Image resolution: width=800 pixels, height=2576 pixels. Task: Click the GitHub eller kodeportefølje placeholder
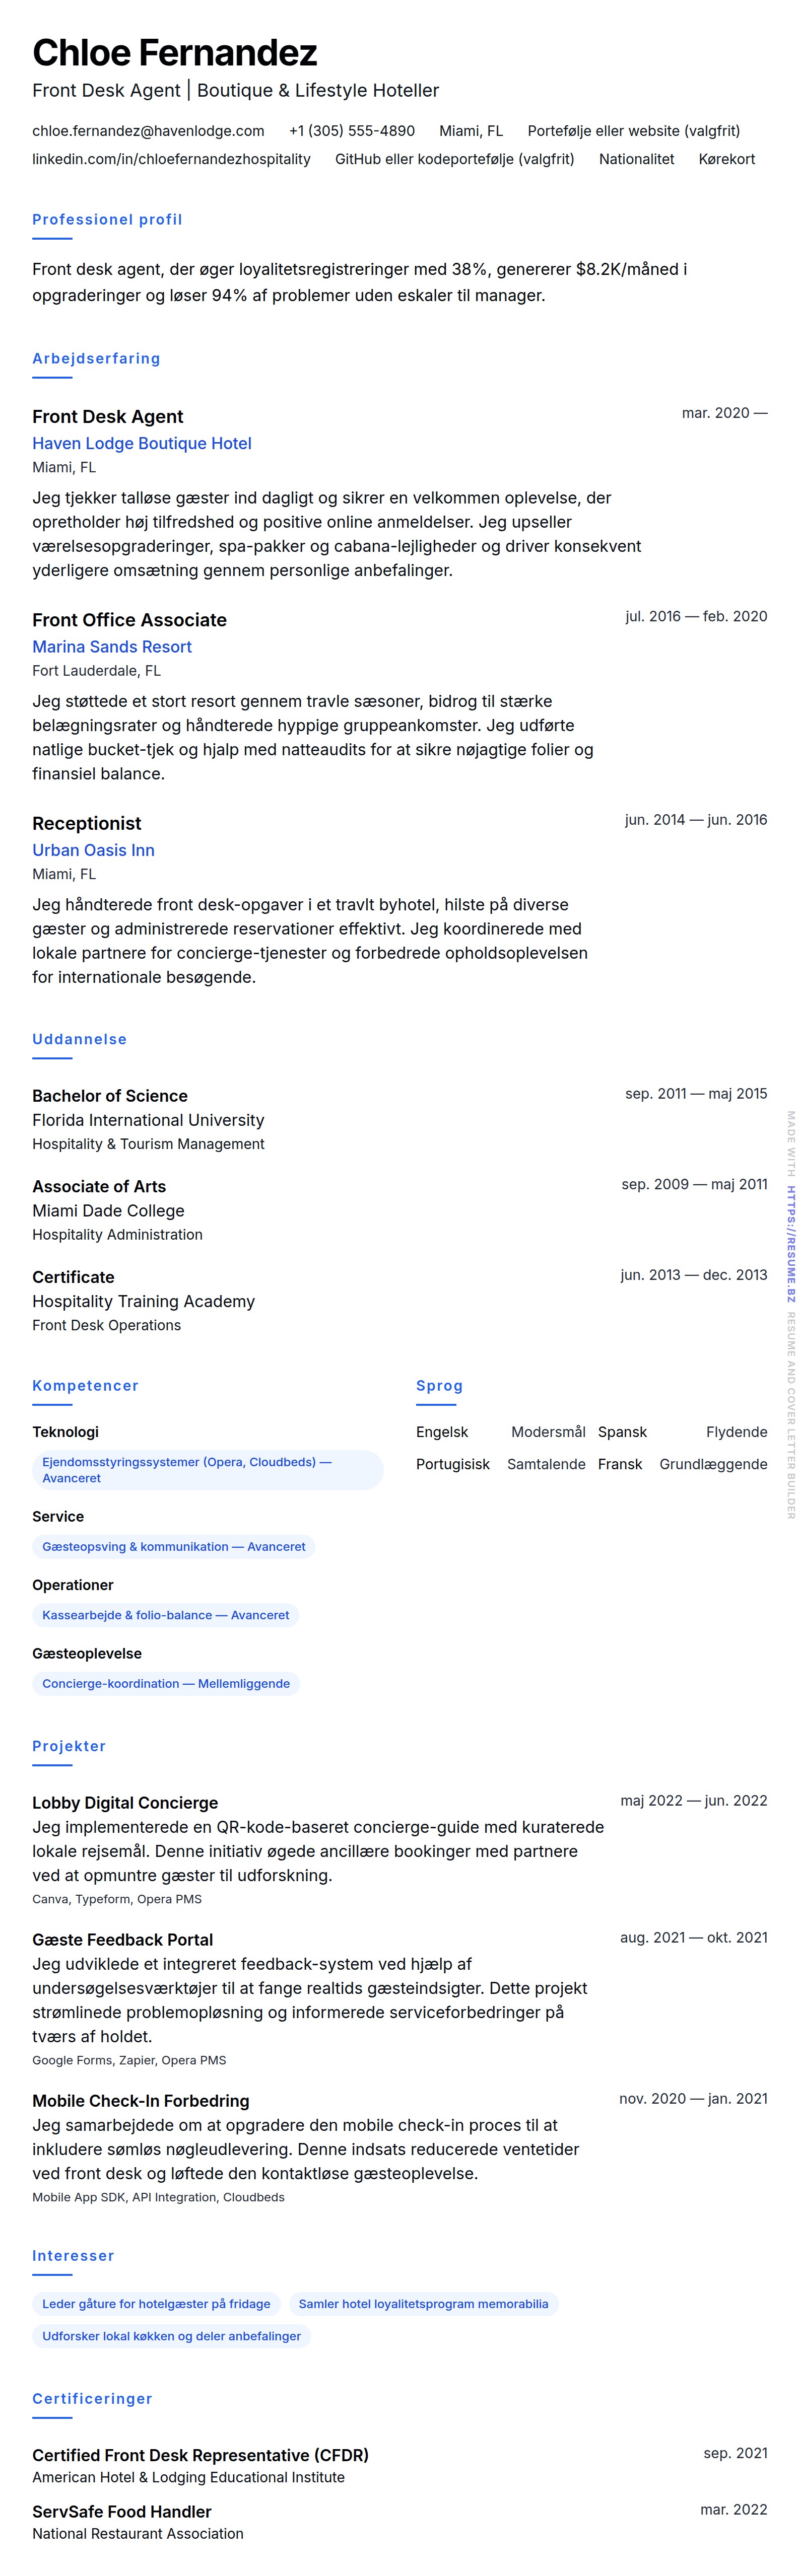pos(454,159)
